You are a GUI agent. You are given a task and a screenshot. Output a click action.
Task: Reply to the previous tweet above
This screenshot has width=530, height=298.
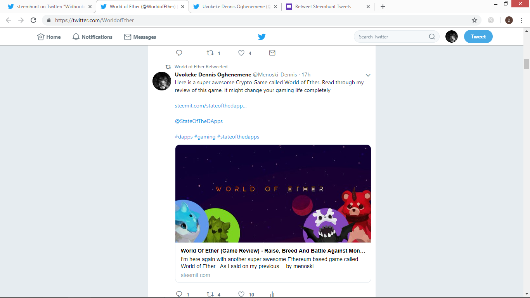point(179,53)
